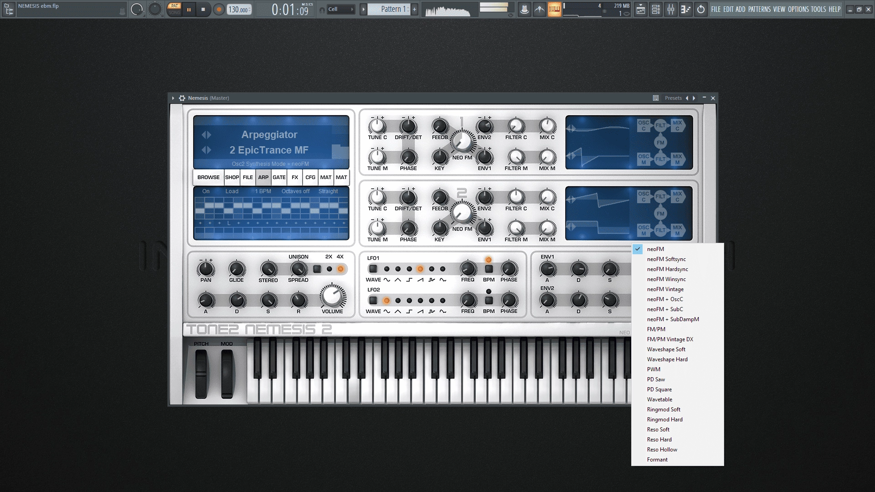Enable UNISON 4X radio button
The width and height of the screenshot is (875, 492).
click(x=340, y=269)
